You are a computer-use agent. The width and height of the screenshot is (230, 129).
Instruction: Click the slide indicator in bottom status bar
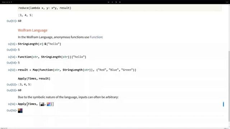pyautogui.click(x=4, y=128)
